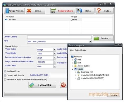The height and width of the screenshot is (102, 125).
Task: Open the video frame rate dropdown arrow
Action: tap(55, 58)
